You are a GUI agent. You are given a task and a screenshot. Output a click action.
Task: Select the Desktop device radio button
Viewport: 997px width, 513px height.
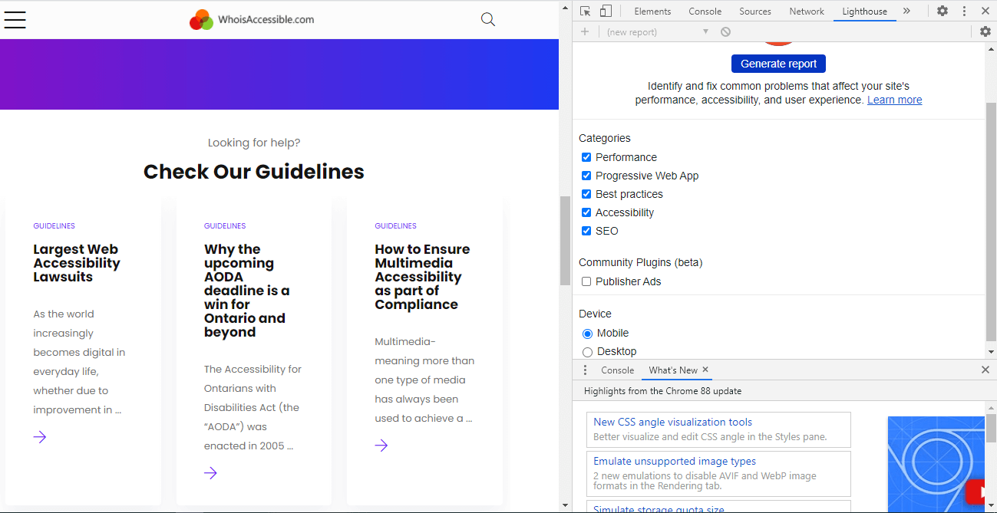[x=587, y=352]
